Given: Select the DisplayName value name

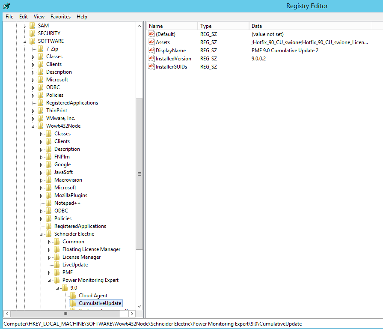Looking at the screenshot, I should click(x=171, y=51).
